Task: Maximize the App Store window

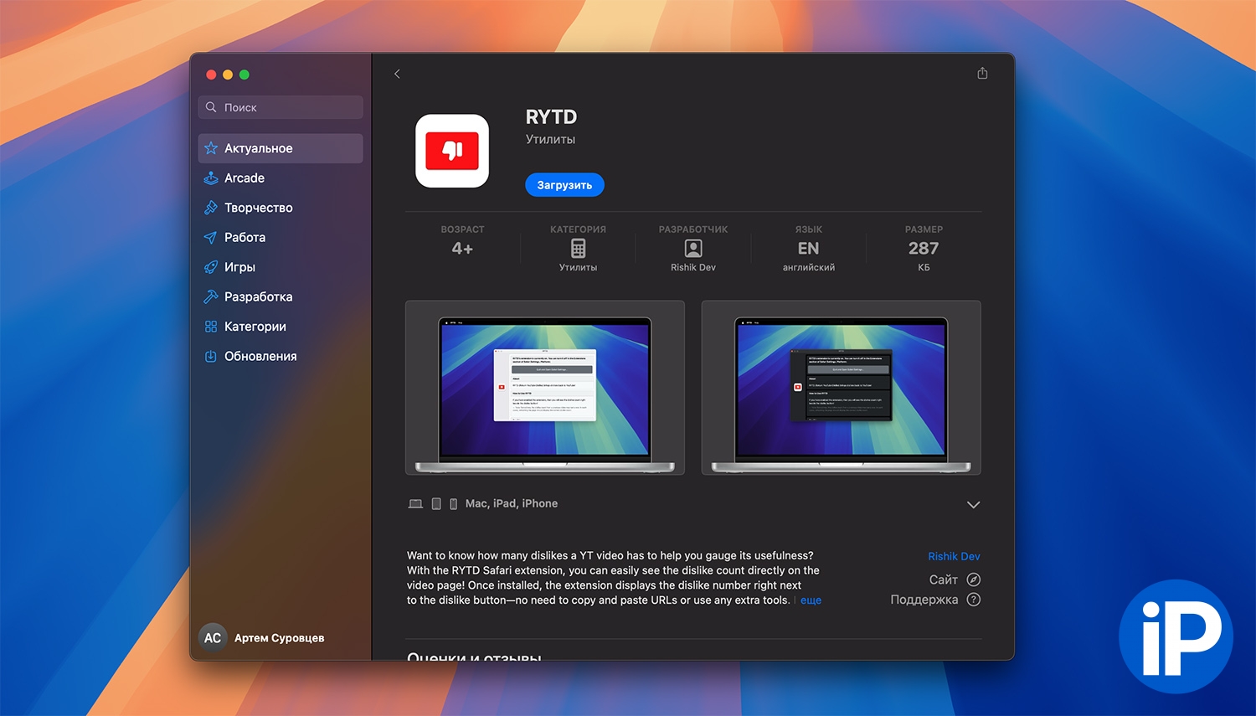Action: [x=245, y=75]
